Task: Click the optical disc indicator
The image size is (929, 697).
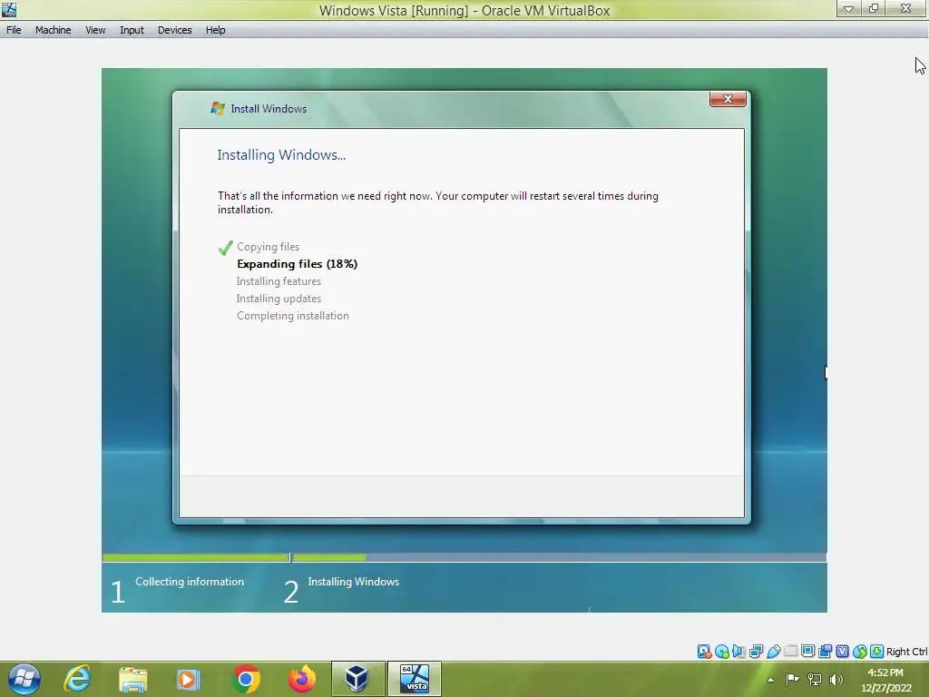Action: [x=721, y=652]
